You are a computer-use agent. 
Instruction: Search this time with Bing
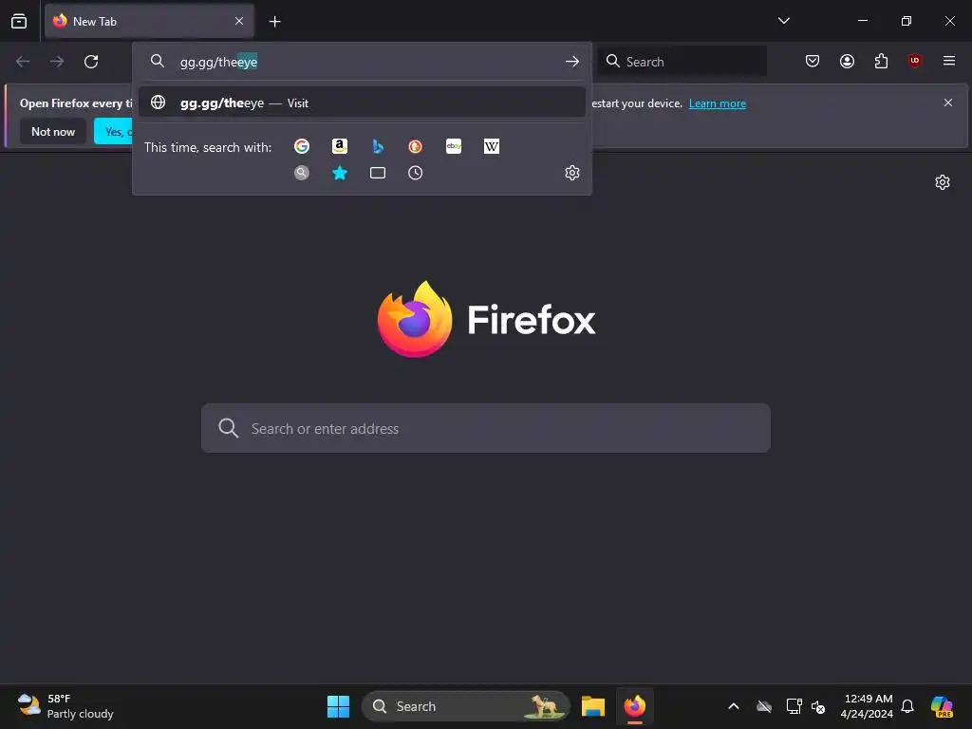[x=378, y=146]
